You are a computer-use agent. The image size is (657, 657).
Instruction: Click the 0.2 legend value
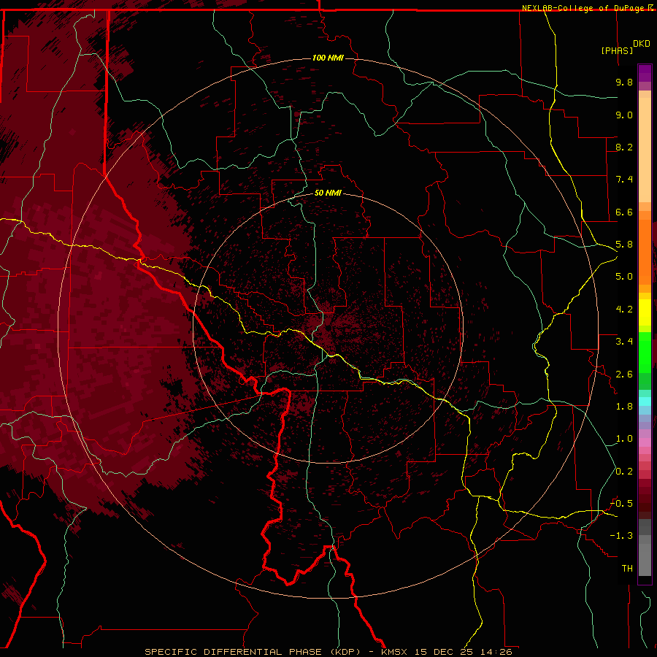pyautogui.click(x=624, y=472)
